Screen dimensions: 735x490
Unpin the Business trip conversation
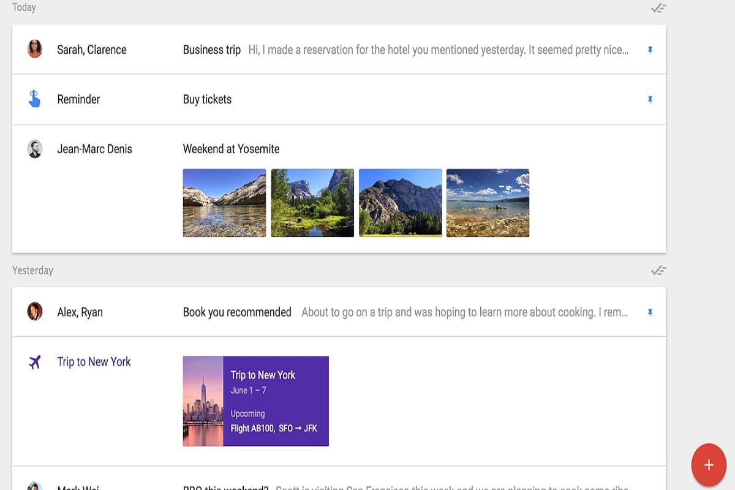(650, 50)
